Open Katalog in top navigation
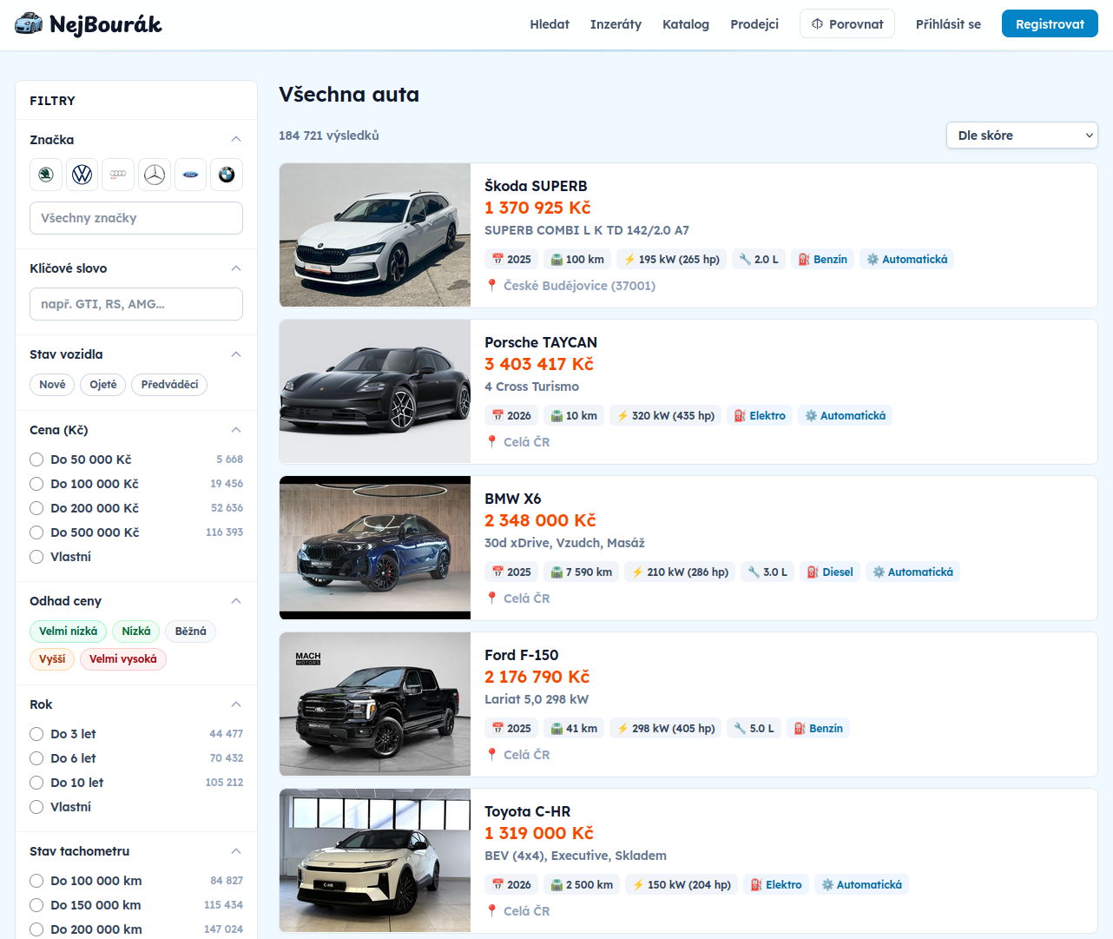The height and width of the screenshot is (939, 1113). [x=686, y=24]
